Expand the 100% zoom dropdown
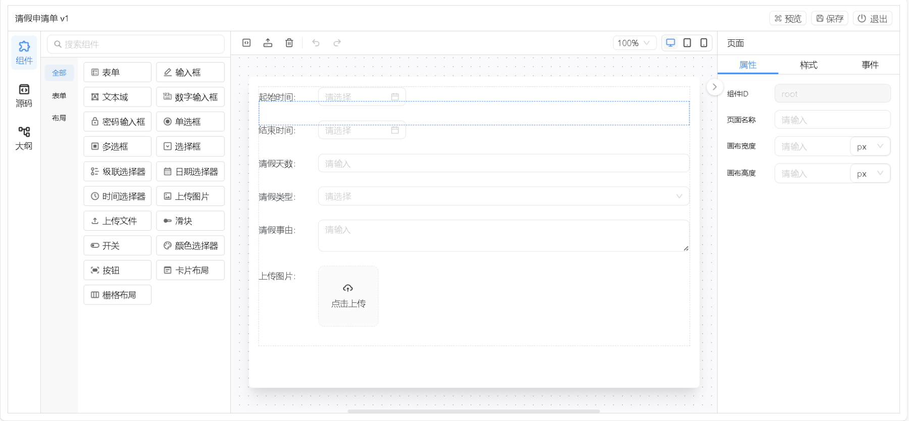 (x=634, y=43)
